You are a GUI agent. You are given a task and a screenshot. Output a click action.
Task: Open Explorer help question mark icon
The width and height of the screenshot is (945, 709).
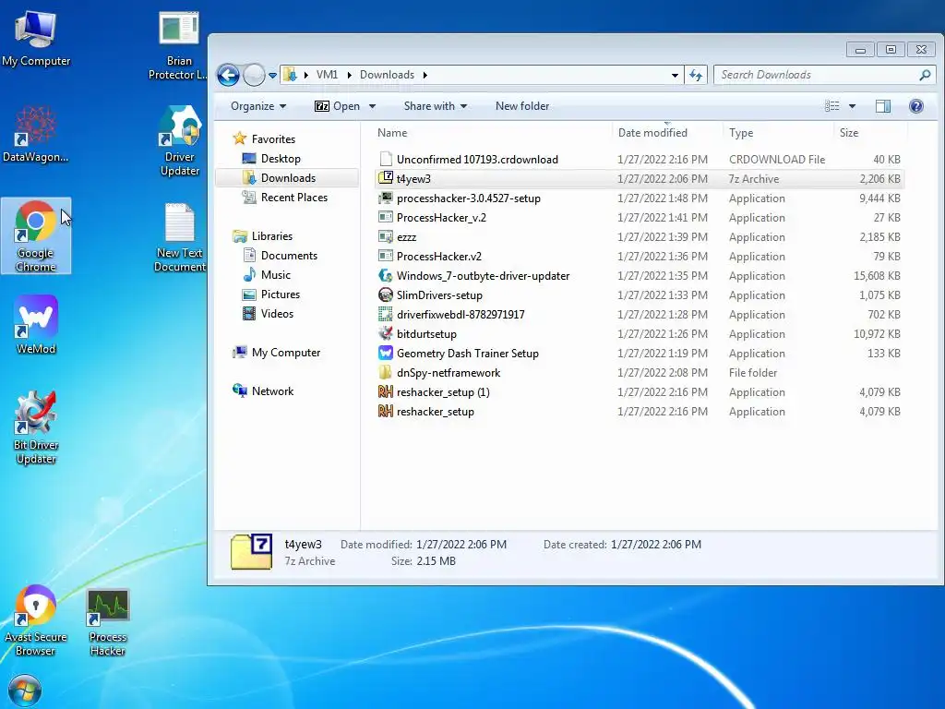[916, 106]
